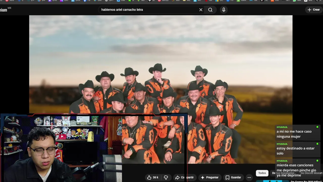Click green Kick badge beside 'mierda esas canciones'

coord(317,161)
